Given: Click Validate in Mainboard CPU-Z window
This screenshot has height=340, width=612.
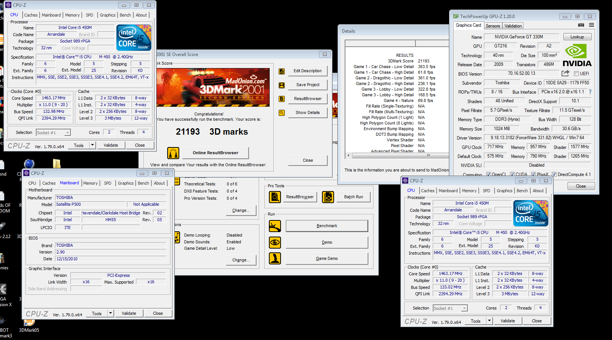Looking at the screenshot, I should point(129,313).
